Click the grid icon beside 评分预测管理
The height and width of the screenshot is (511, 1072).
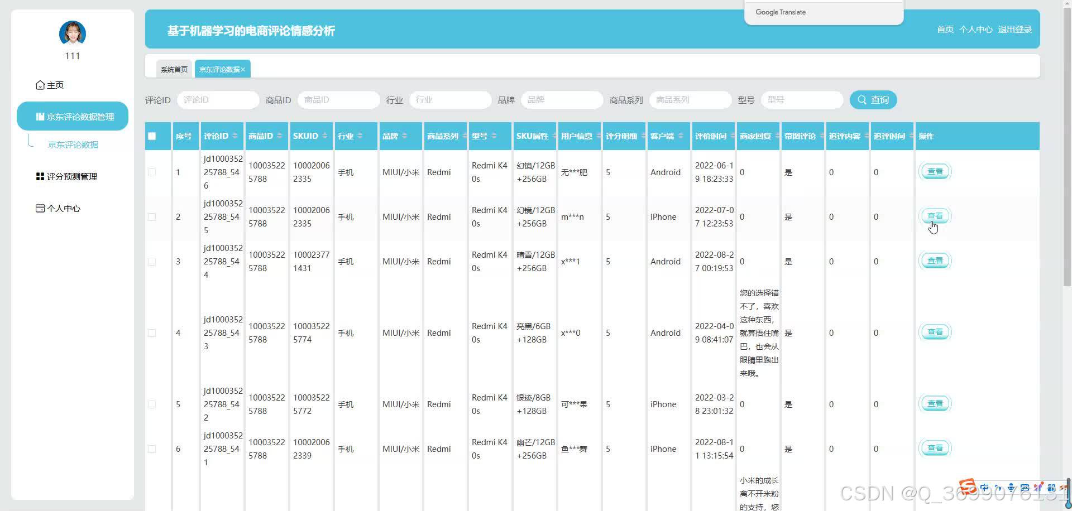40,176
